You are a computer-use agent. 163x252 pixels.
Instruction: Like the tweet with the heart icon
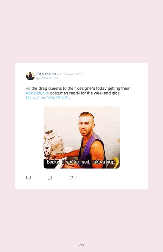71,178
